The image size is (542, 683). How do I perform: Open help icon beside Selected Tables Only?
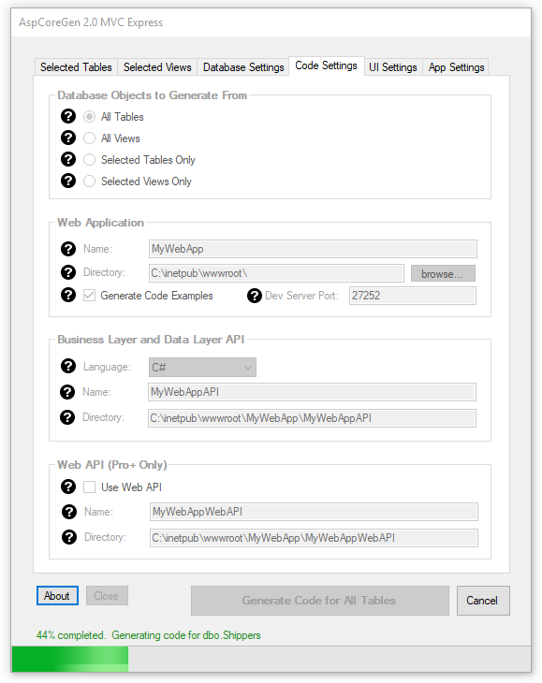click(68, 159)
